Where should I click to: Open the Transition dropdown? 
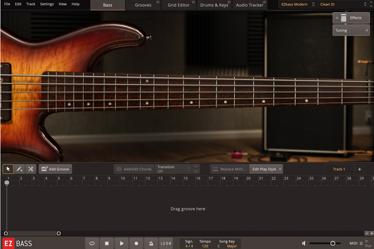(173, 169)
